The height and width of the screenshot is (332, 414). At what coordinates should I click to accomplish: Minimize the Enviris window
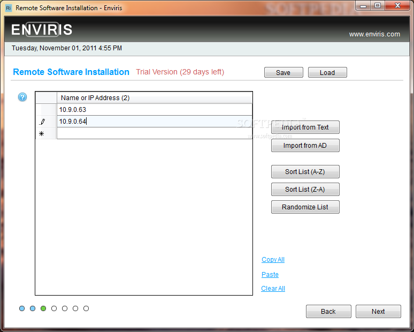[363, 5]
